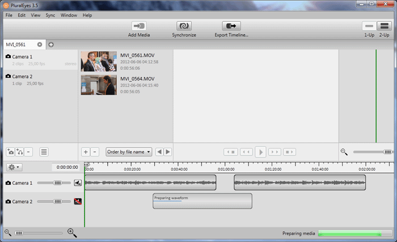
Task: Click the PluralEyes app icon in title bar
Action: pyautogui.click(x=6, y=5)
